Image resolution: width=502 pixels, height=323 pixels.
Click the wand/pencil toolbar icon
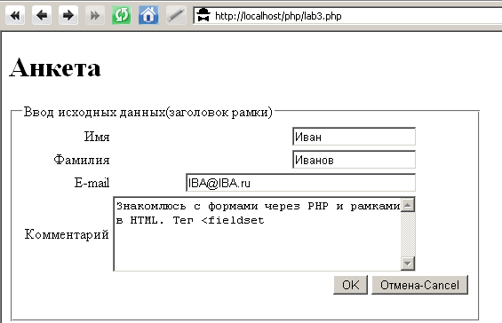pyautogui.click(x=176, y=15)
